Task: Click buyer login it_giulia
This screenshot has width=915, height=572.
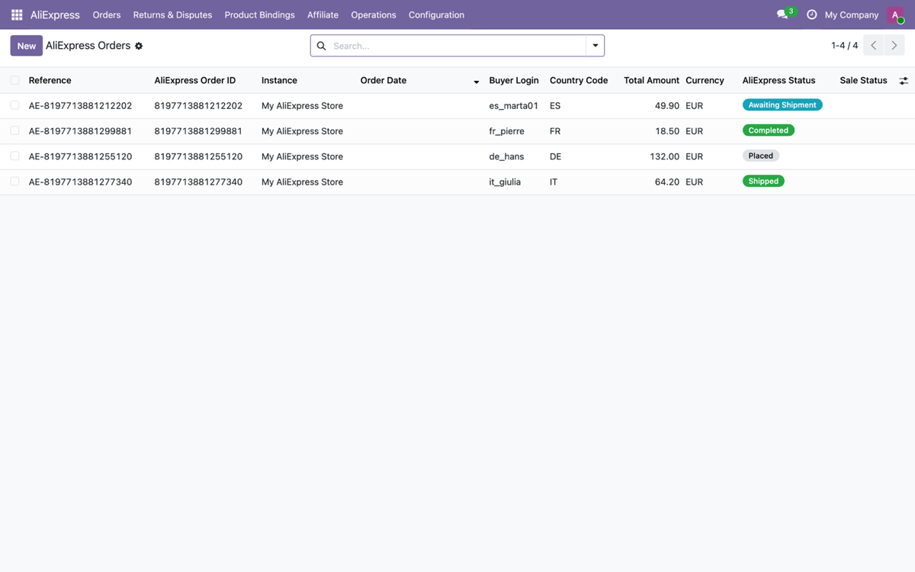Action: (505, 182)
